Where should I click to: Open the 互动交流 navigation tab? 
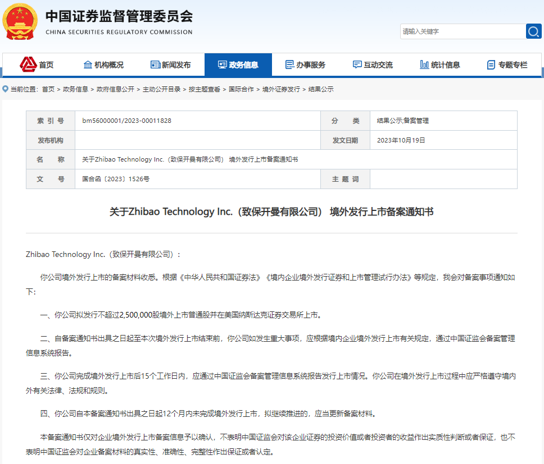pos(373,65)
